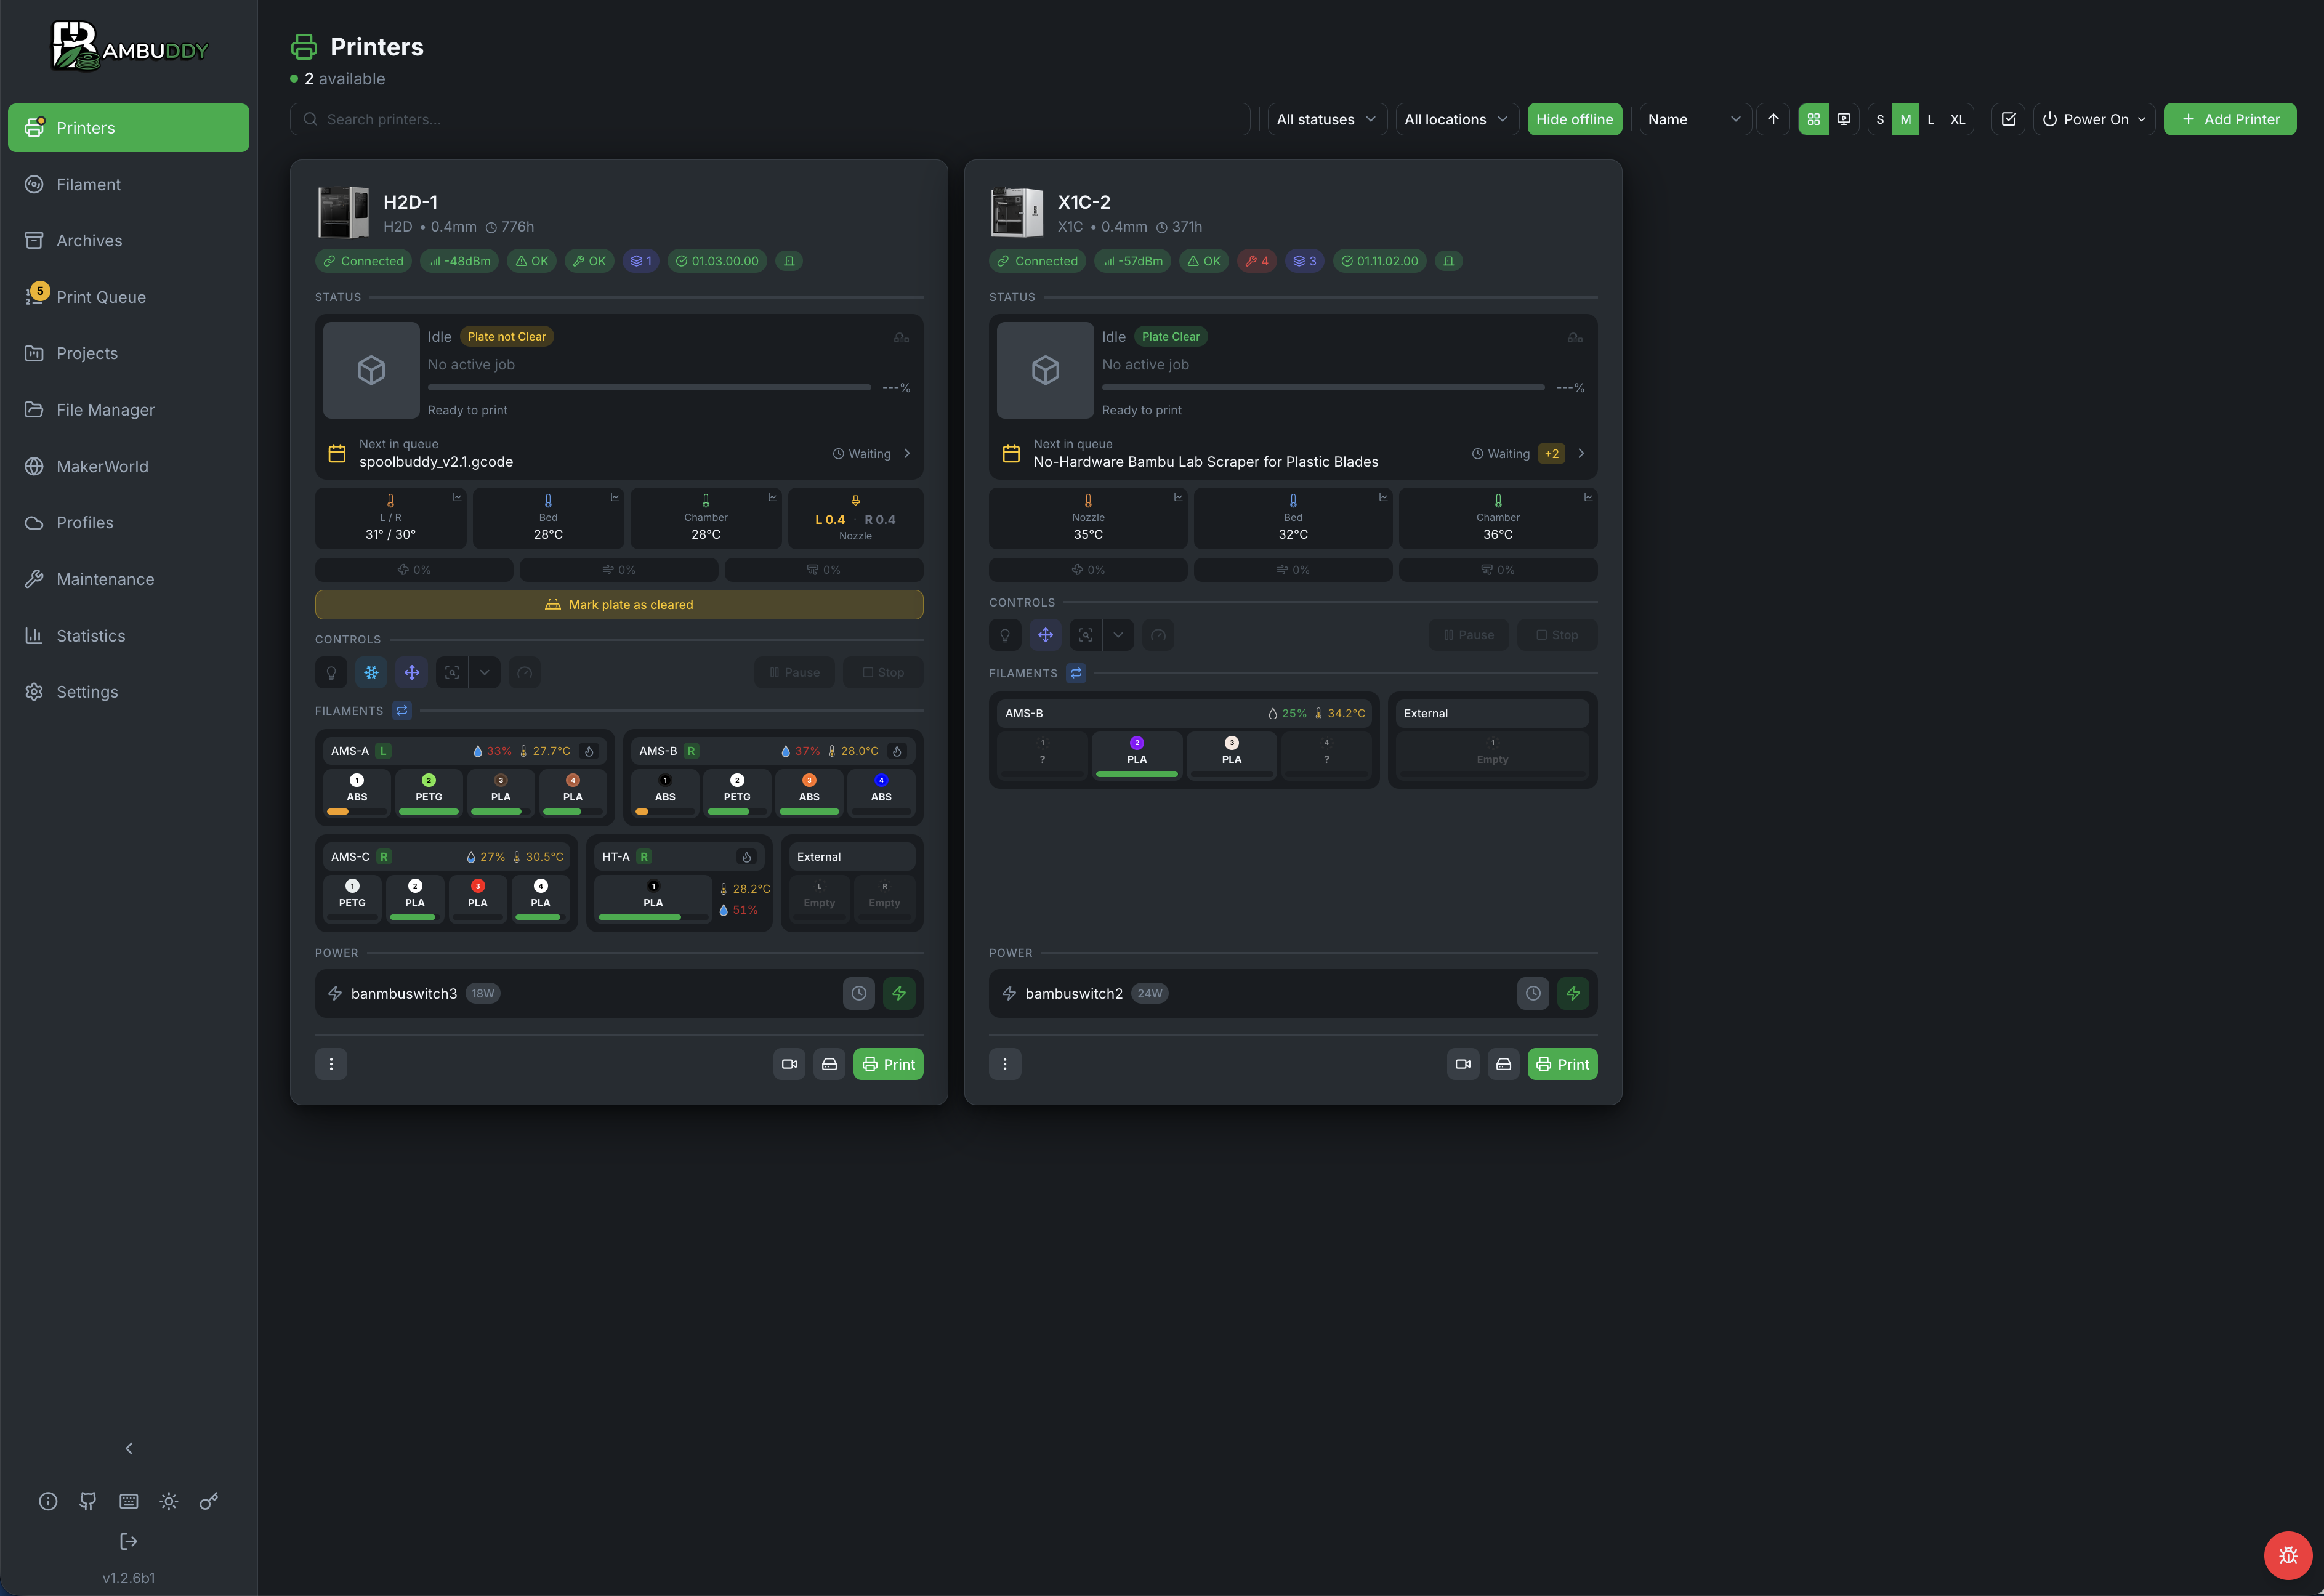The height and width of the screenshot is (1596, 2324).
Task: Open Maintenance page
Action: (x=129, y=579)
